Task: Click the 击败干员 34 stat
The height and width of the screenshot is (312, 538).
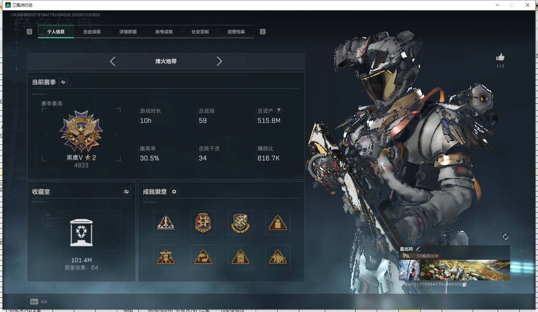Action: [x=209, y=154]
